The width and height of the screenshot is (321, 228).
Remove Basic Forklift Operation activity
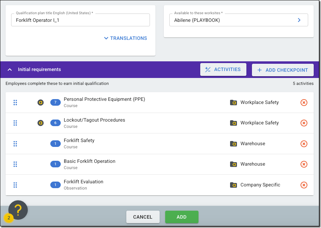click(304, 164)
